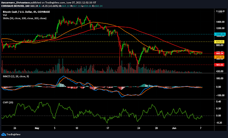Click the 800.00 price axis tick

pyautogui.click(x=220, y=45)
